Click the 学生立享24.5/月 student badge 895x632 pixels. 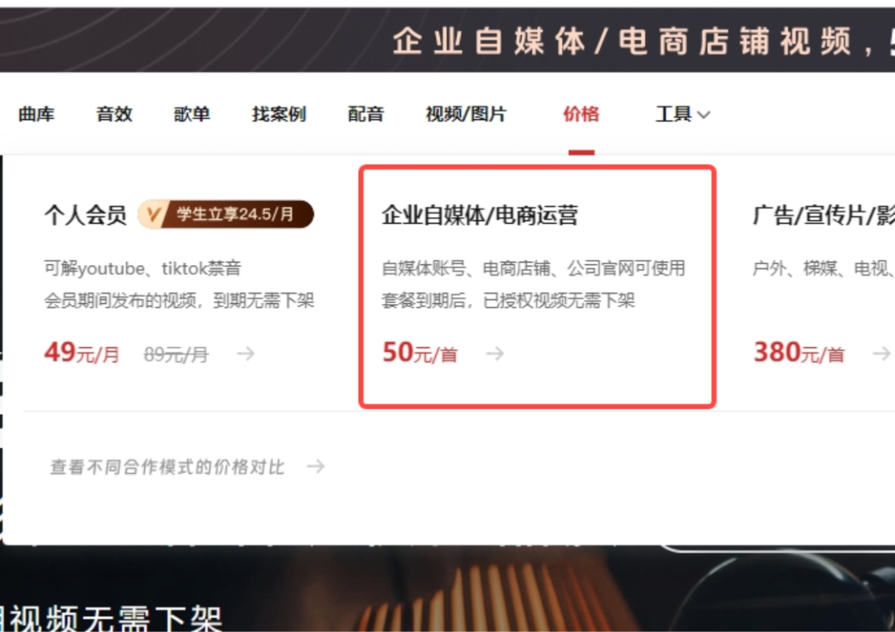point(226,215)
